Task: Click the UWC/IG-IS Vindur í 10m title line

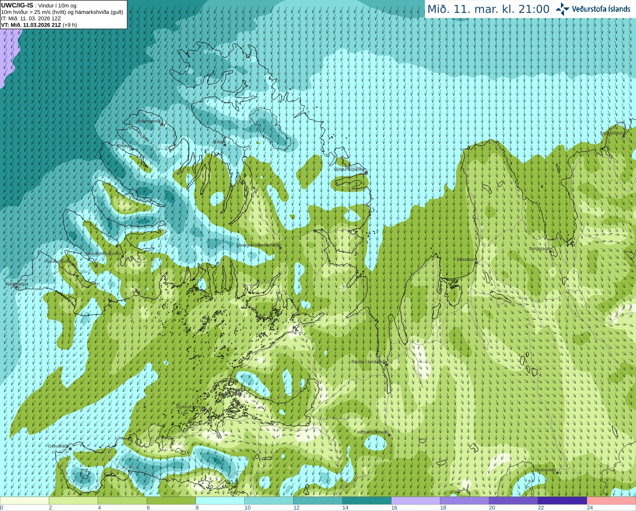Action: click(39, 5)
